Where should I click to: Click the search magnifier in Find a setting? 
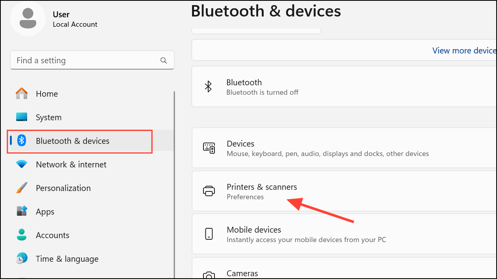pos(163,60)
